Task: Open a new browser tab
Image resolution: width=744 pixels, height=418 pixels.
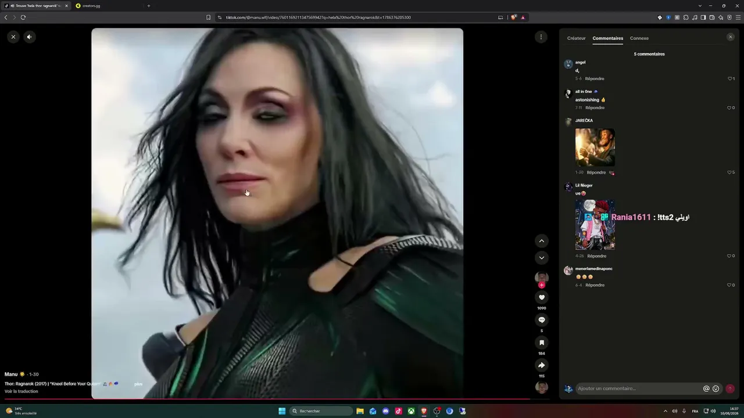Action: click(x=148, y=6)
